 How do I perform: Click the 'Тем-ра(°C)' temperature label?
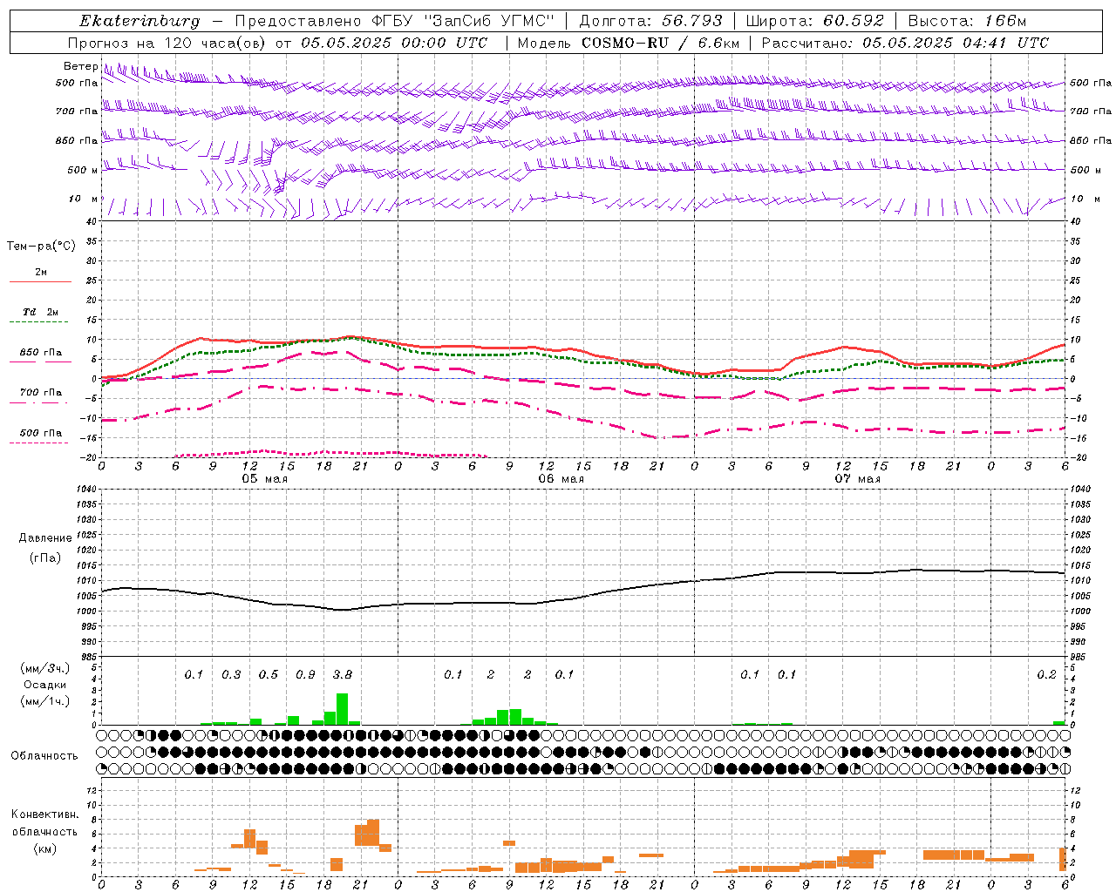coord(41,247)
